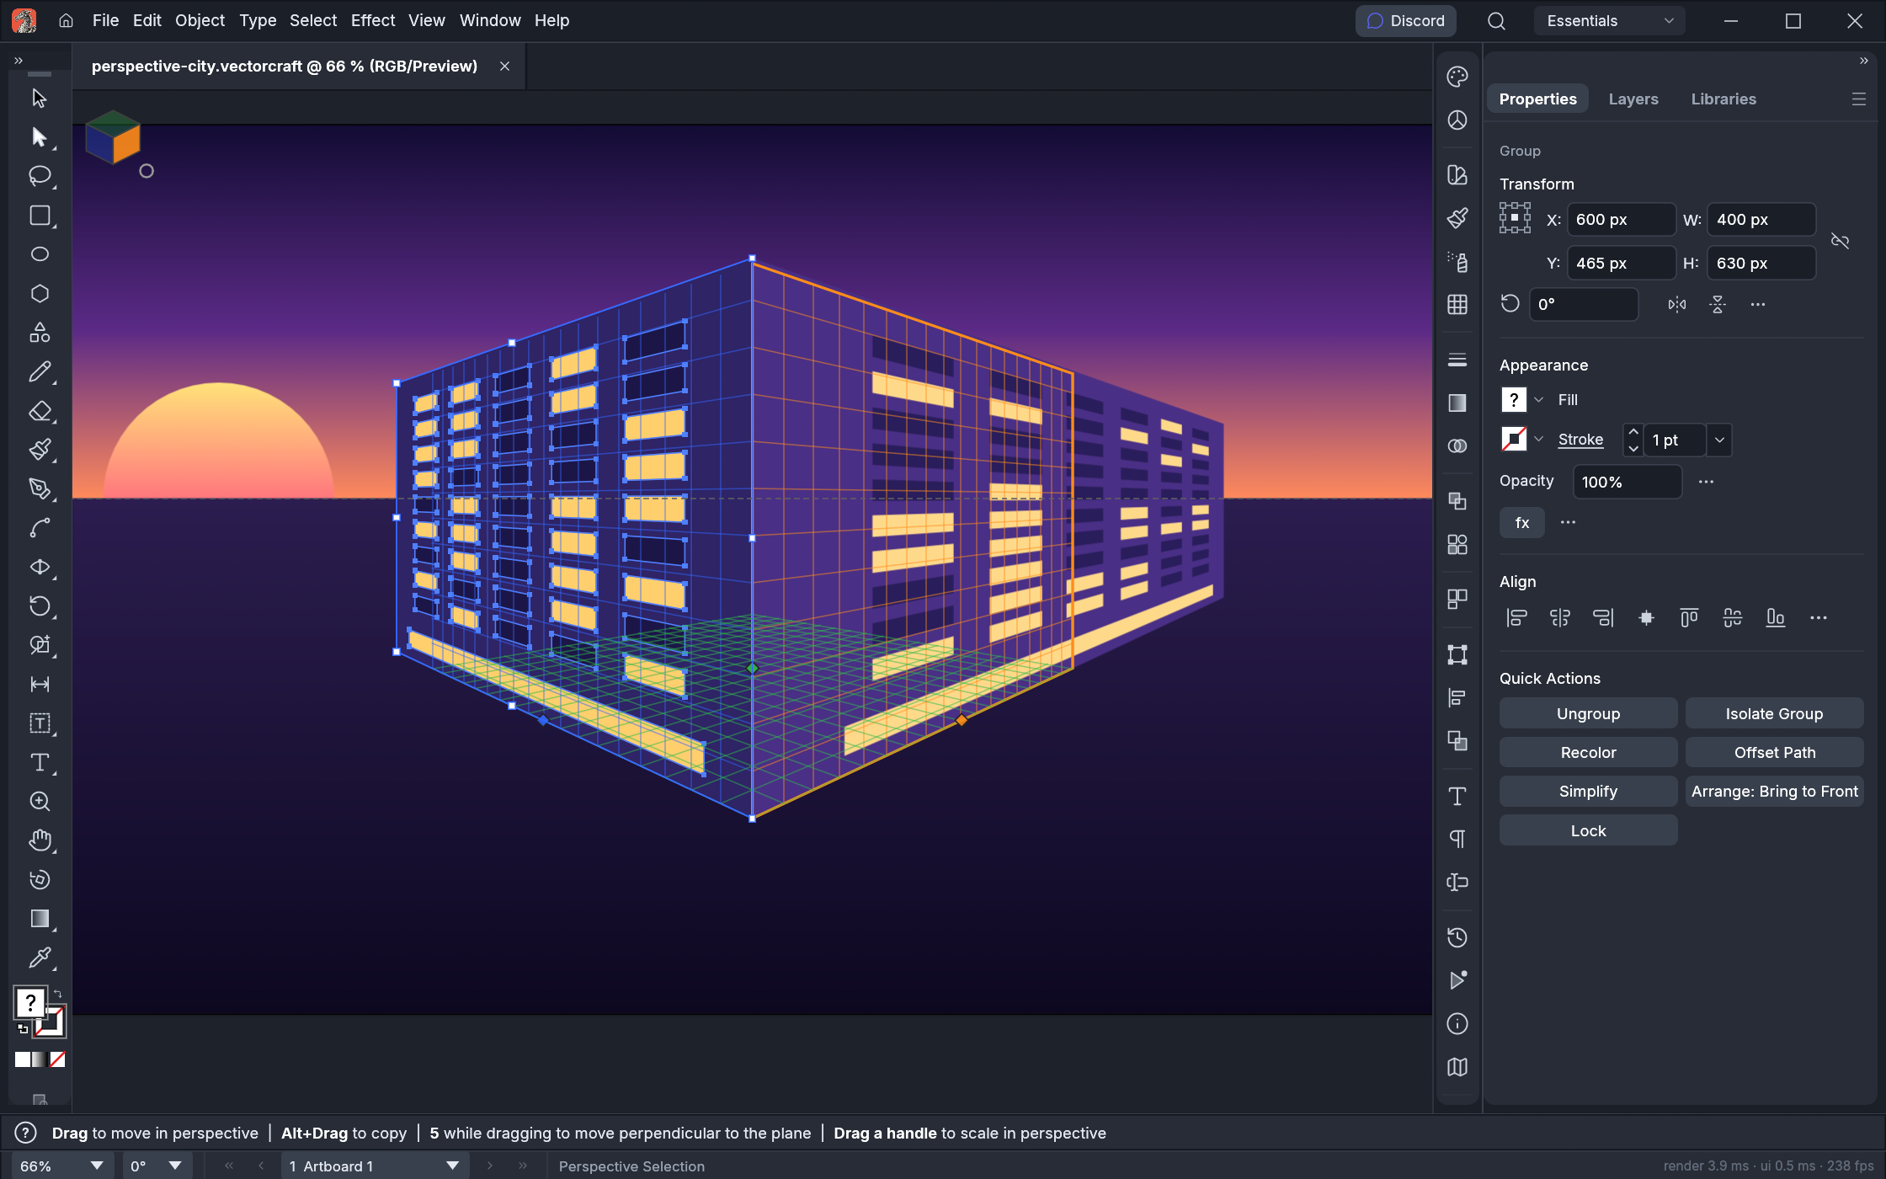The image size is (1886, 1179).
Task: Select the Rectangle tool
Action: tap(39, 216)
